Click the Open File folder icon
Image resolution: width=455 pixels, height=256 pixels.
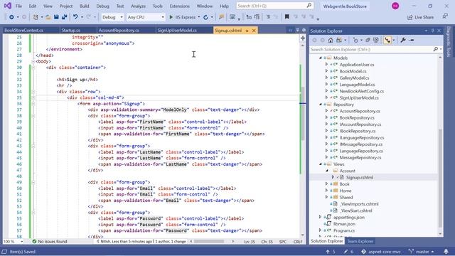click(48, 17)
